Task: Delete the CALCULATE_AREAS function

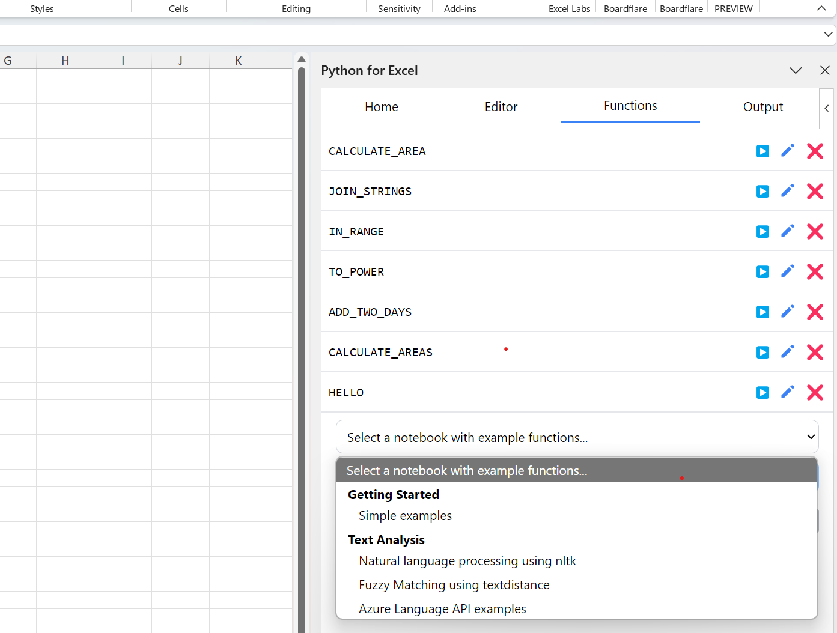Action: pyautogui.click(x=815, y=352)
